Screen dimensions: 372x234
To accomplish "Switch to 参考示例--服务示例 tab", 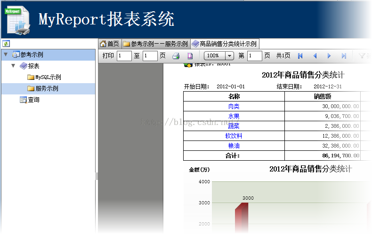I will [x=156, y=44].
